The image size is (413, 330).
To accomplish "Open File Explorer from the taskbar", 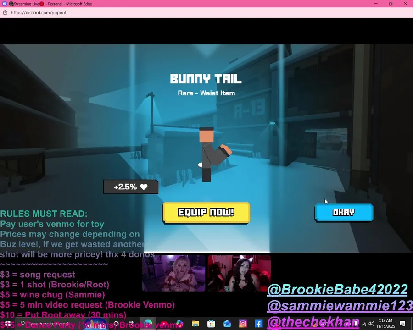I will pos(195,324).
